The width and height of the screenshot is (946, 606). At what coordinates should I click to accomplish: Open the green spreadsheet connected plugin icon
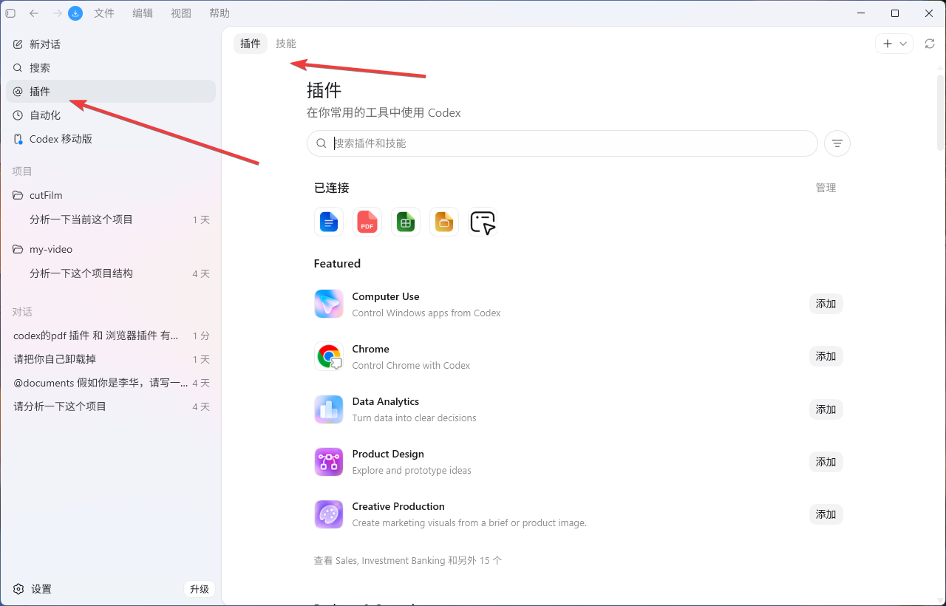pos(406,222)
